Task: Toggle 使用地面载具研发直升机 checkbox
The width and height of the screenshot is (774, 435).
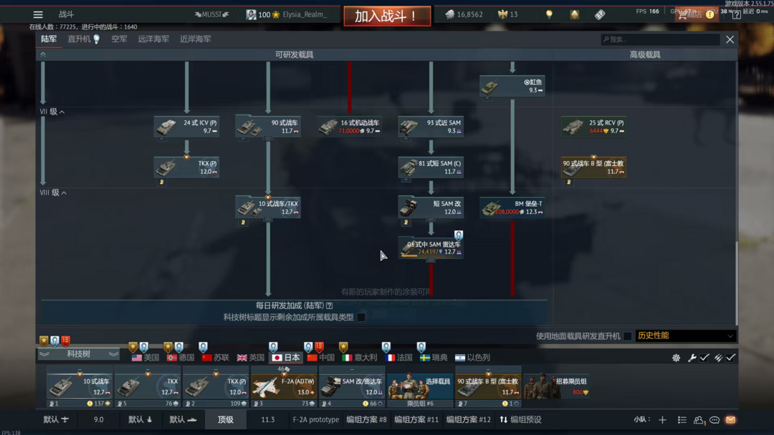Action: (x=628, y=336)
